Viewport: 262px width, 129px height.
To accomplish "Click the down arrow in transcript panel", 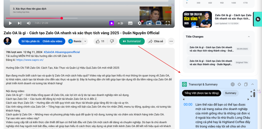I will click(x=251, y=96).
